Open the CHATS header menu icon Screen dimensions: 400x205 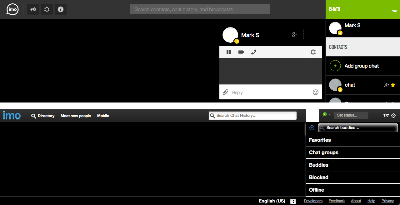click(x=394, y=10)
